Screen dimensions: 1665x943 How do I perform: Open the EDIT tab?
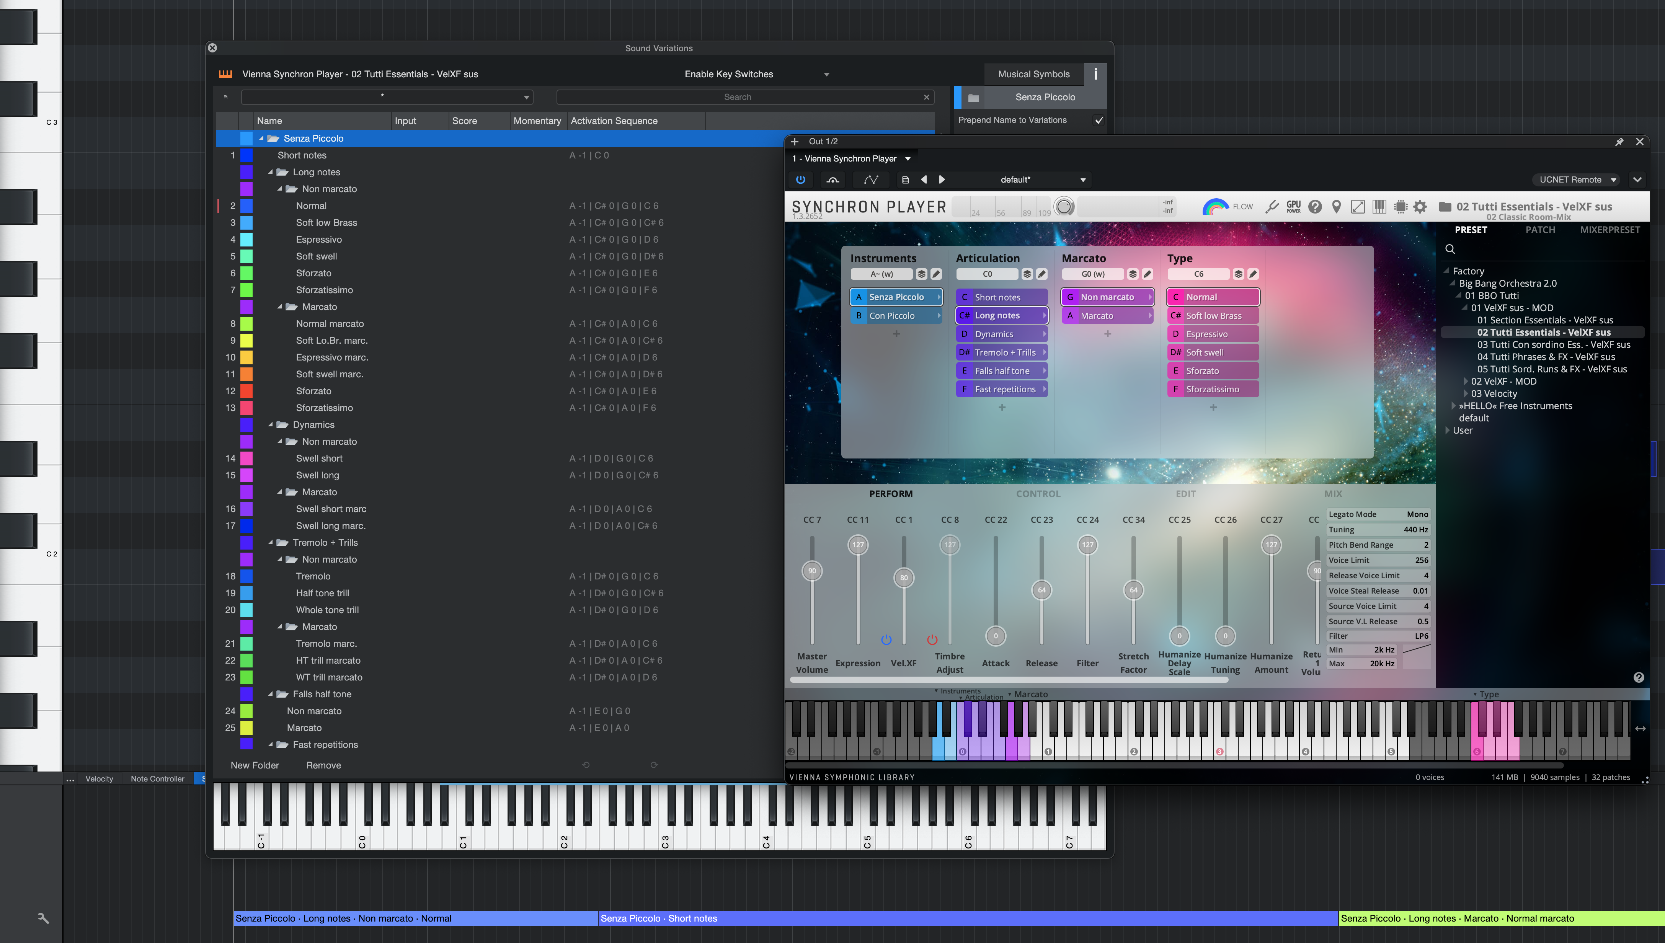(1186, 494)
